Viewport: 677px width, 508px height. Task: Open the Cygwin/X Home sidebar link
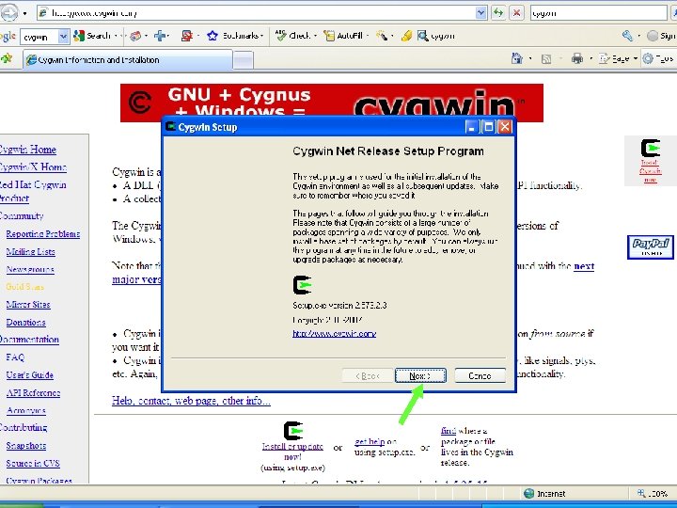pos(33,167)
